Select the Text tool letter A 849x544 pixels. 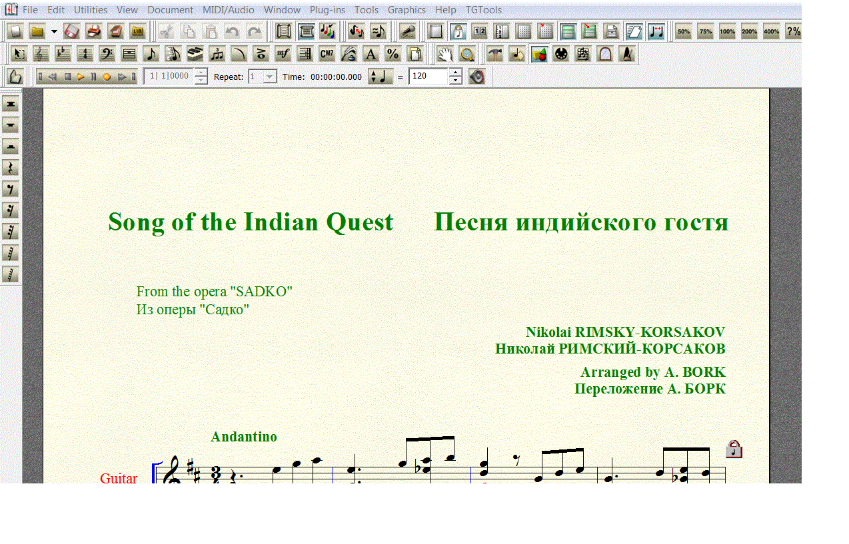click(x=371, y=54)
